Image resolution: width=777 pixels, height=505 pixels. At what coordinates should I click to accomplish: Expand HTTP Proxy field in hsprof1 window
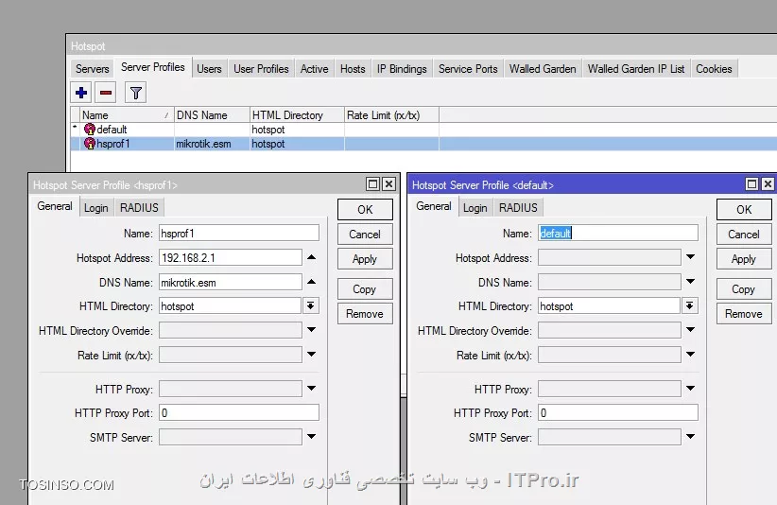tap(311, 389)
